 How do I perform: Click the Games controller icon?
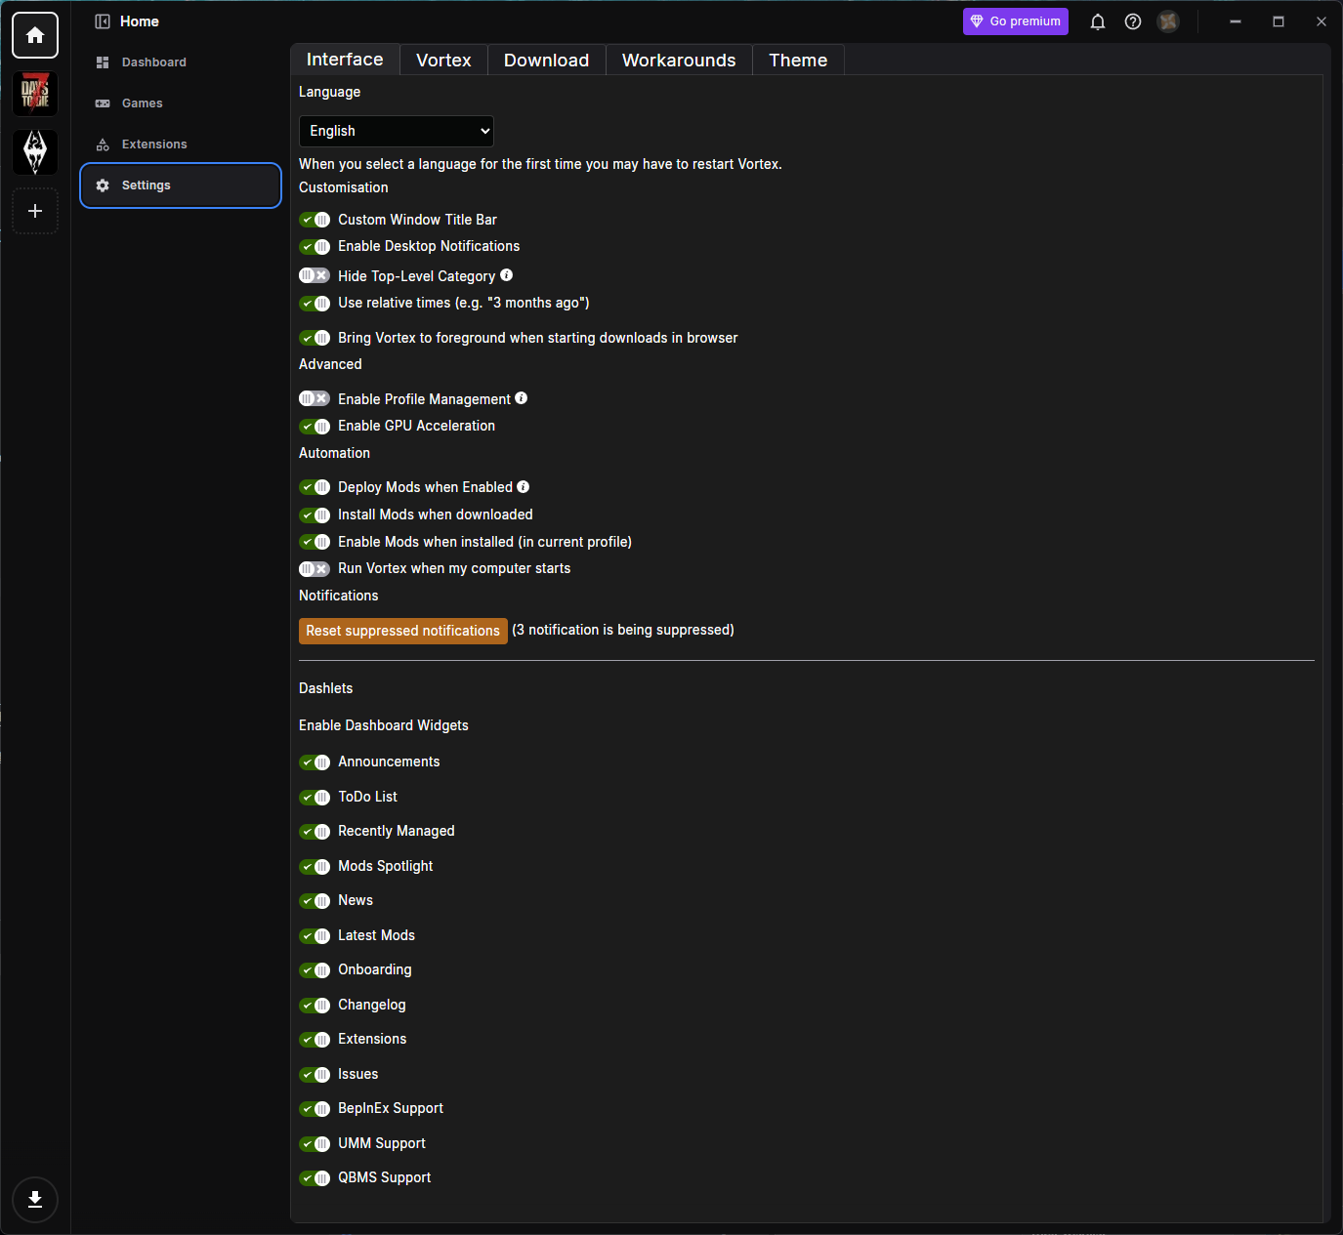[103, 103]
